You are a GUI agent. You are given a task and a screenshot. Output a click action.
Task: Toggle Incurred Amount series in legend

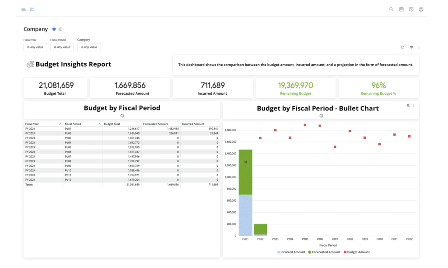pyautogui.click(x=291, y=252)
